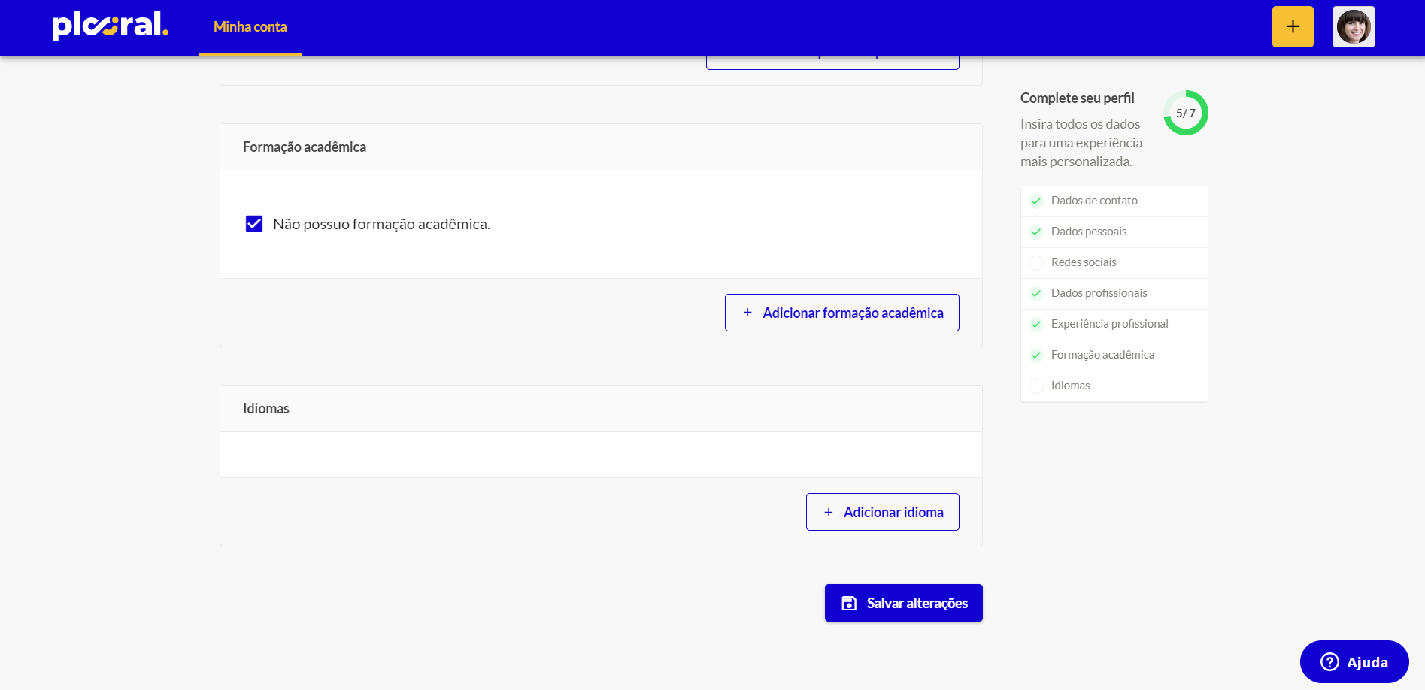
Task: Click Salvar alterações button
Action: tap(903, 603)
